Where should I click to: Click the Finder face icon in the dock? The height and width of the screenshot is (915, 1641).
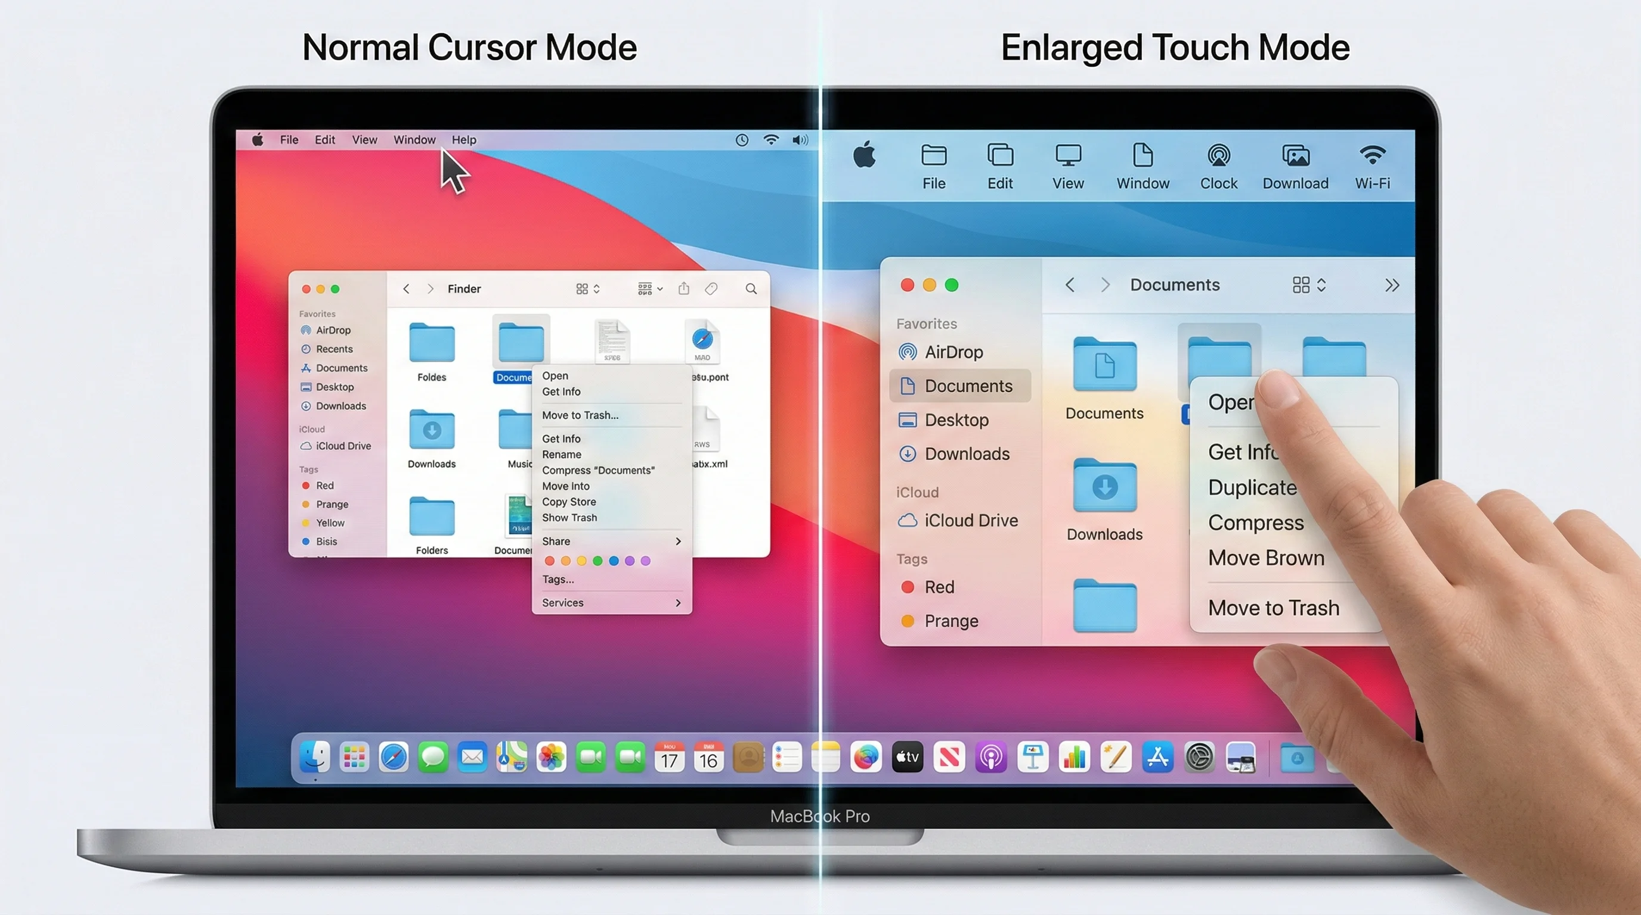(x=315, y=757)
